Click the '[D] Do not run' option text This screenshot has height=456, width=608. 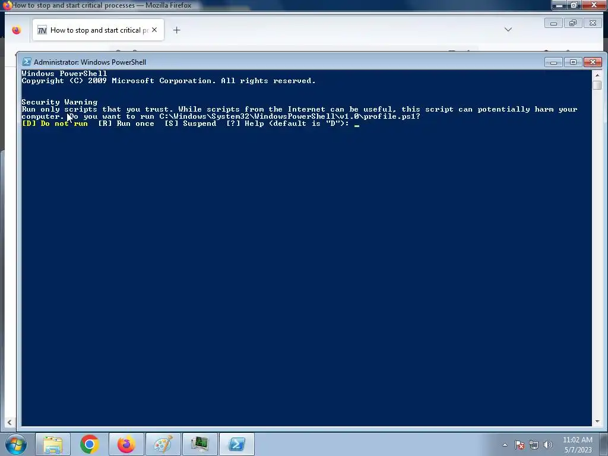pyautogui.click(x=55, y=123)
